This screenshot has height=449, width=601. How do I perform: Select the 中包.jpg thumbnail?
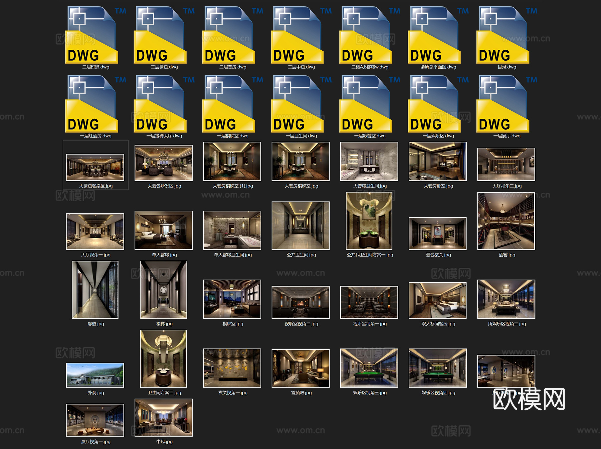[164, 418]
